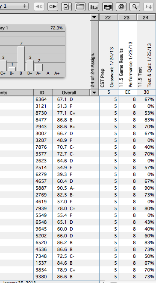The height and width of the screenshot is (283, 156).
Task: Click the 72.3% class average label
Action: click(57, 28)
